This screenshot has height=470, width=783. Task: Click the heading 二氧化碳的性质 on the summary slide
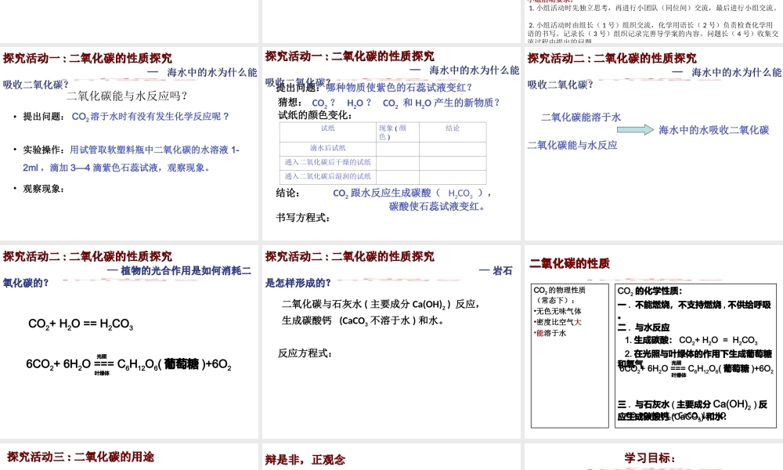[x=569, y=264]
